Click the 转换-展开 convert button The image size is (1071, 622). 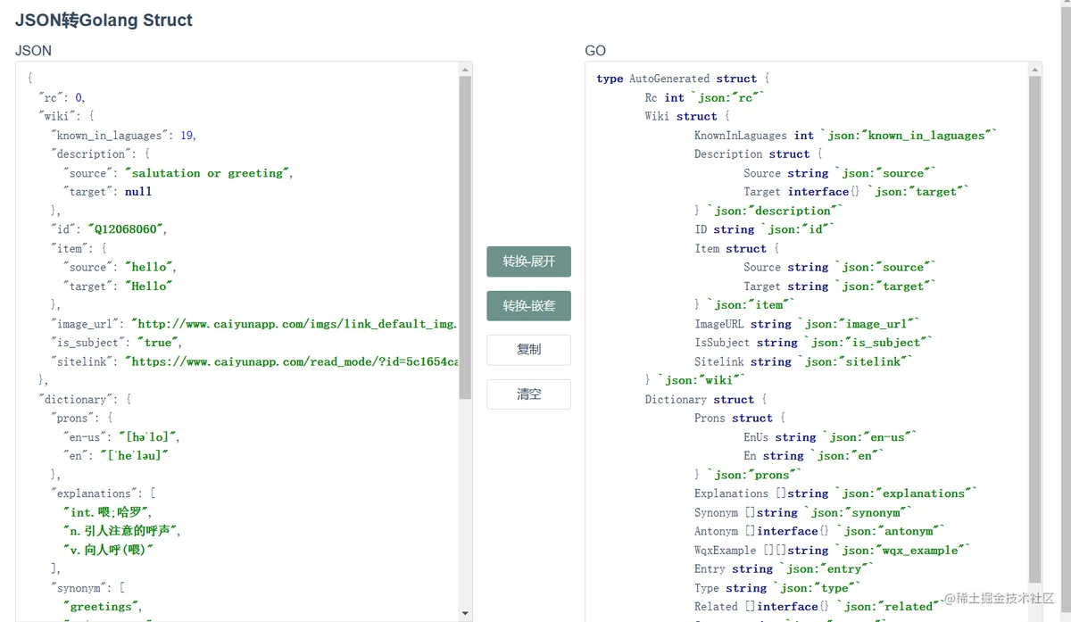pos(528,261)
